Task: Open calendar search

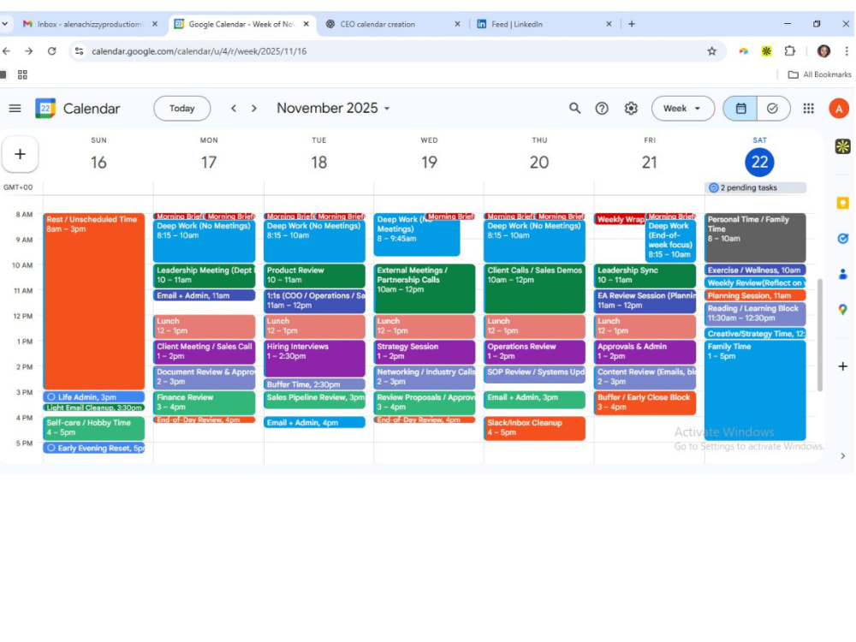Action: 574,108
